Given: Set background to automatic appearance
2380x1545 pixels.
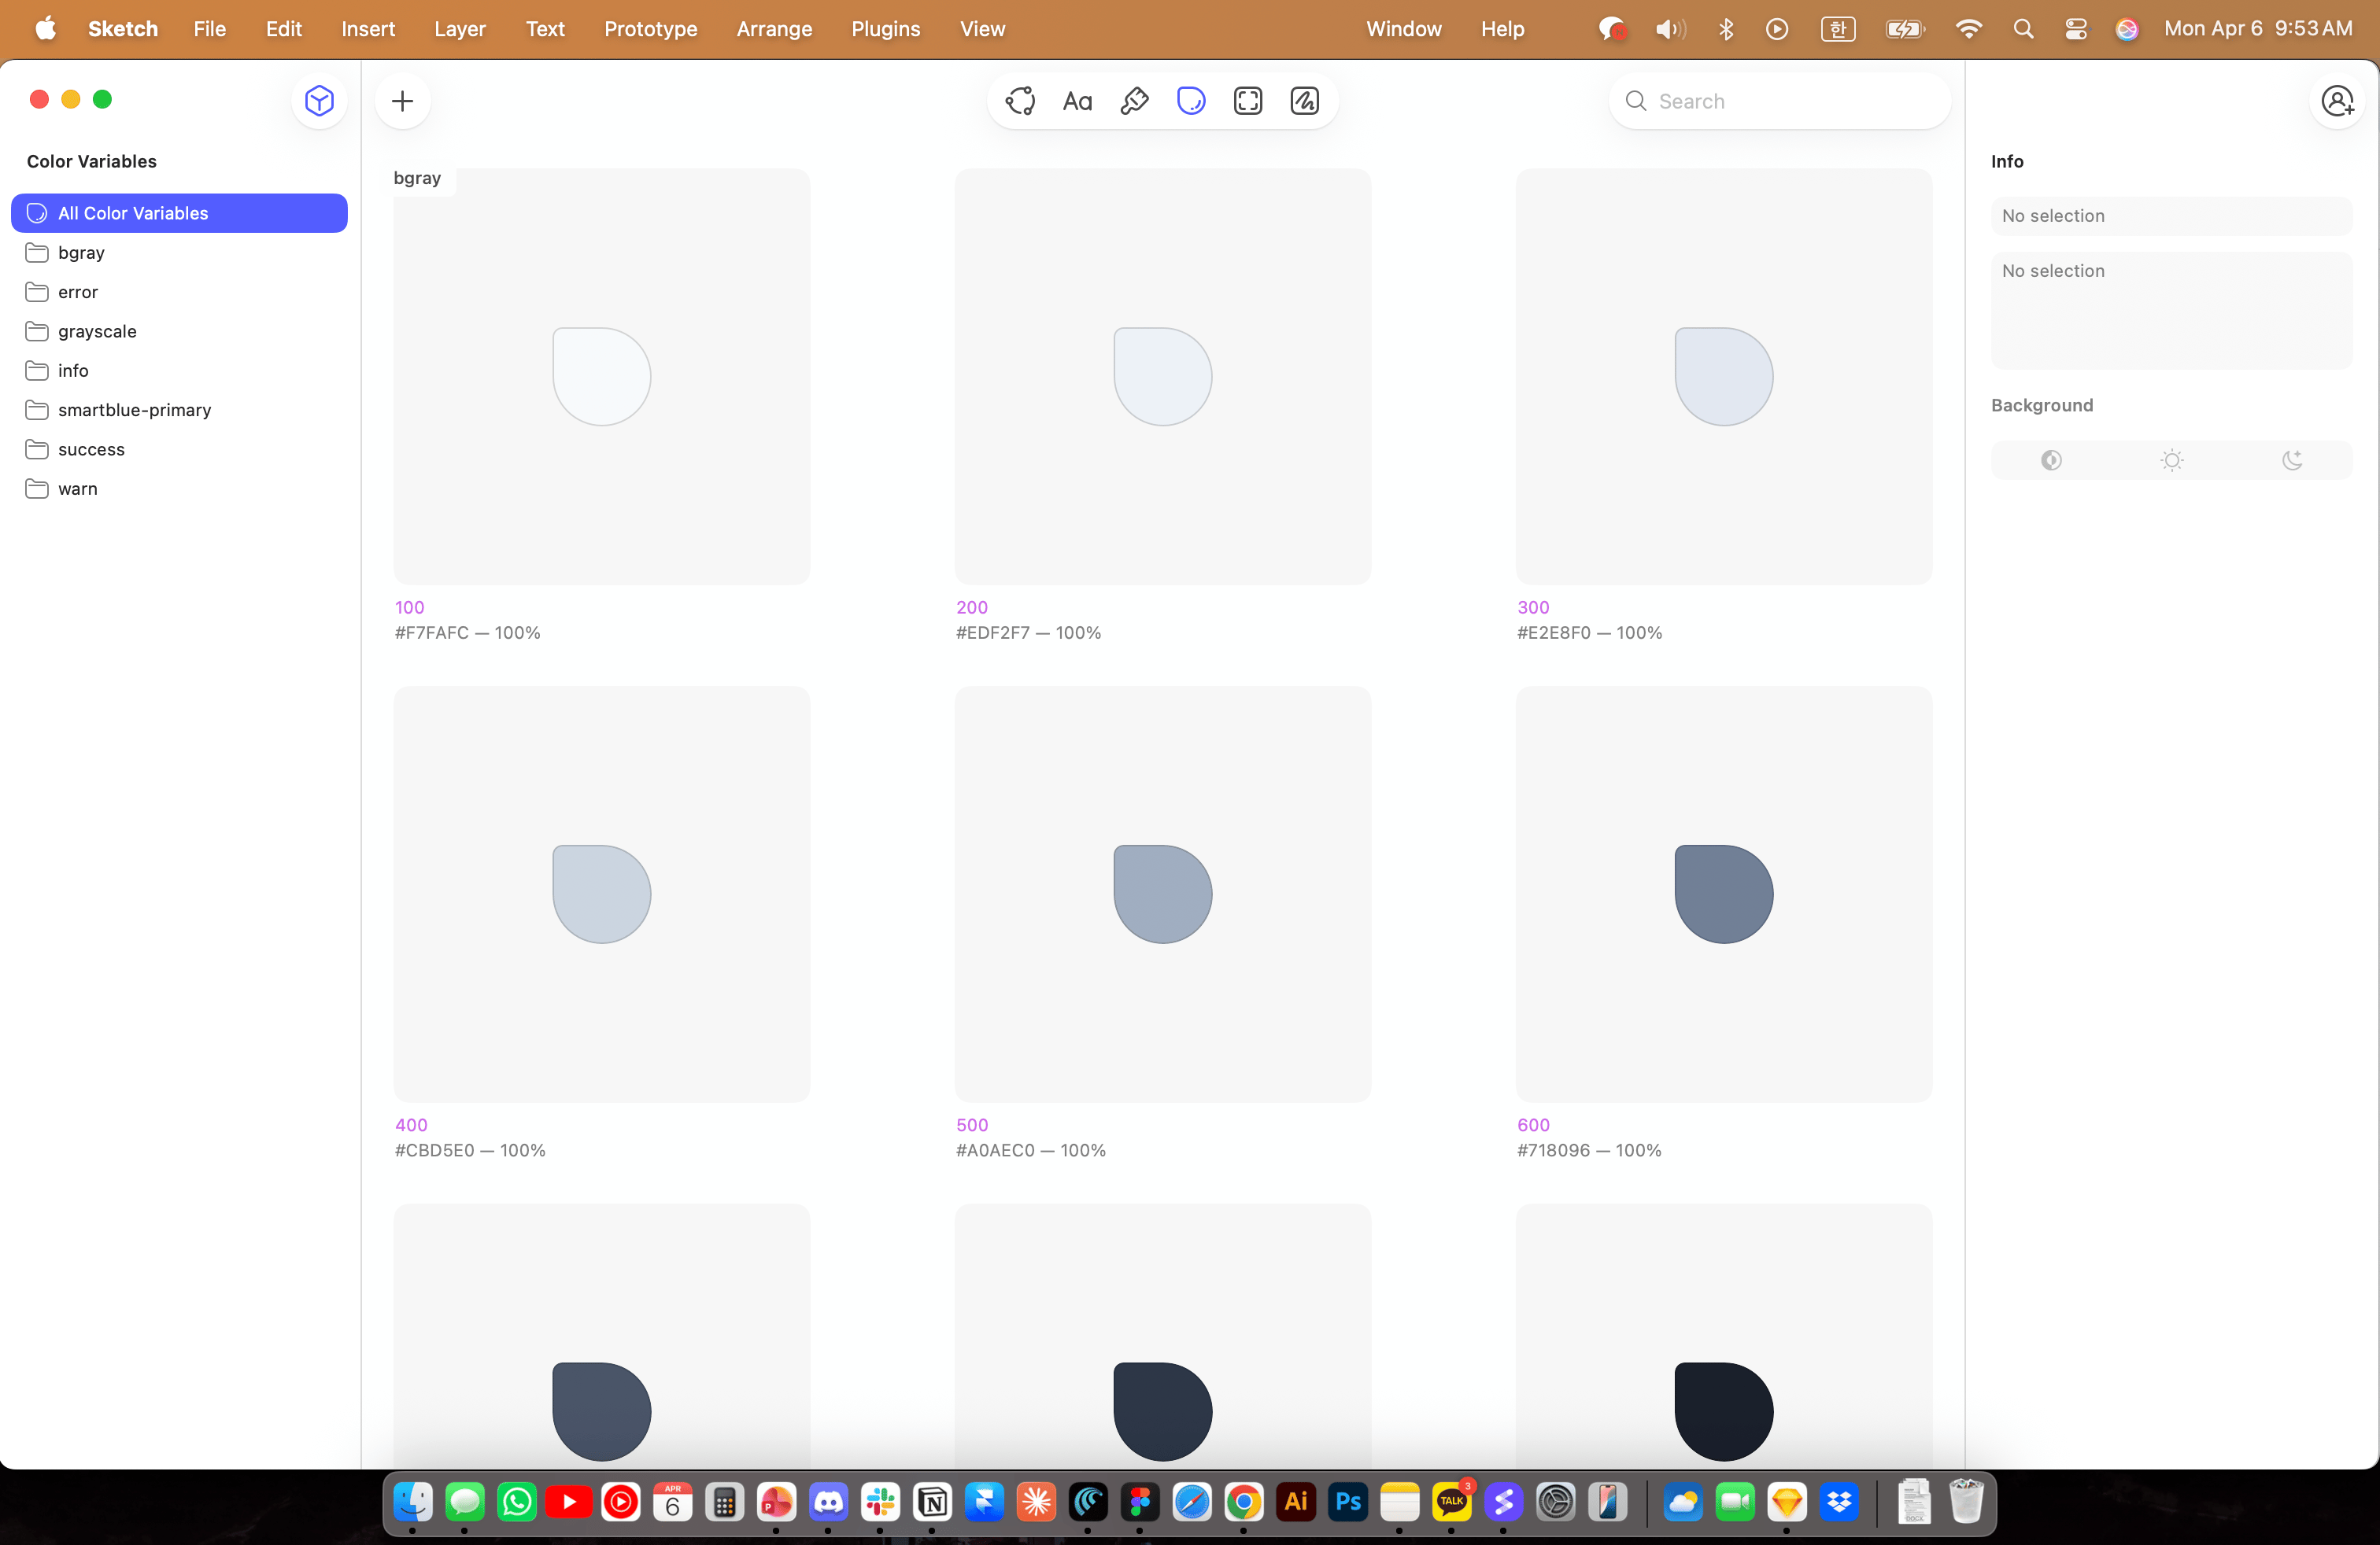Looking at the screenshot, I should pyautogui.click(x=2051, y=459).
